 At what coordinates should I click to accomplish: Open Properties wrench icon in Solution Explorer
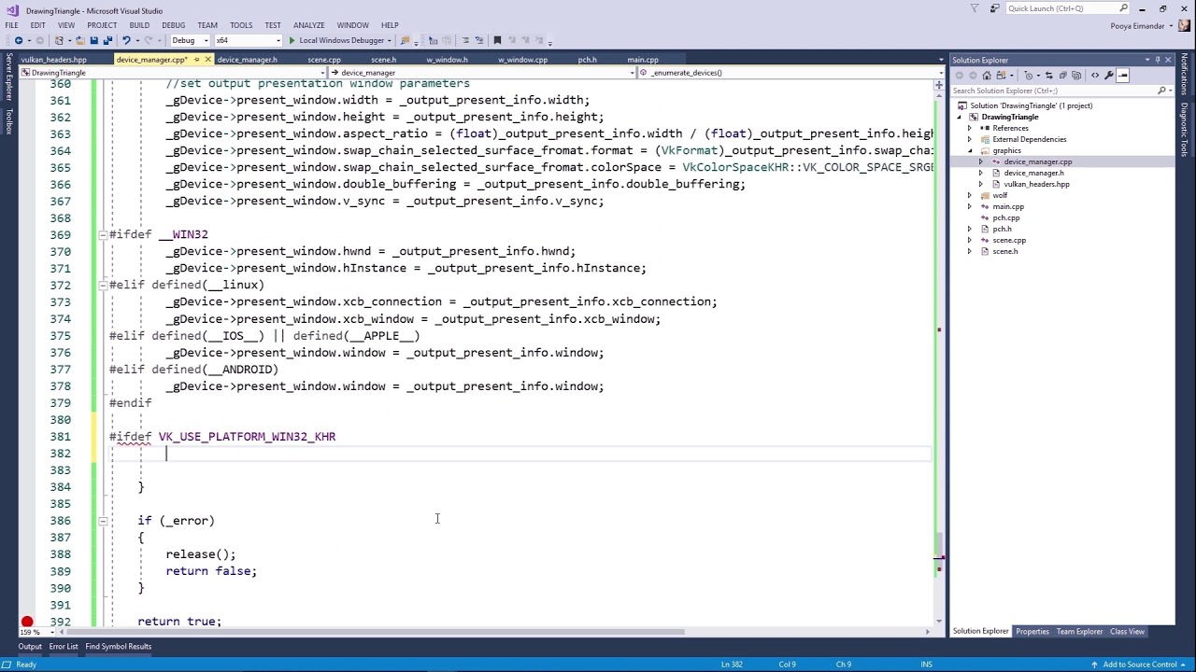[1109, 76]
